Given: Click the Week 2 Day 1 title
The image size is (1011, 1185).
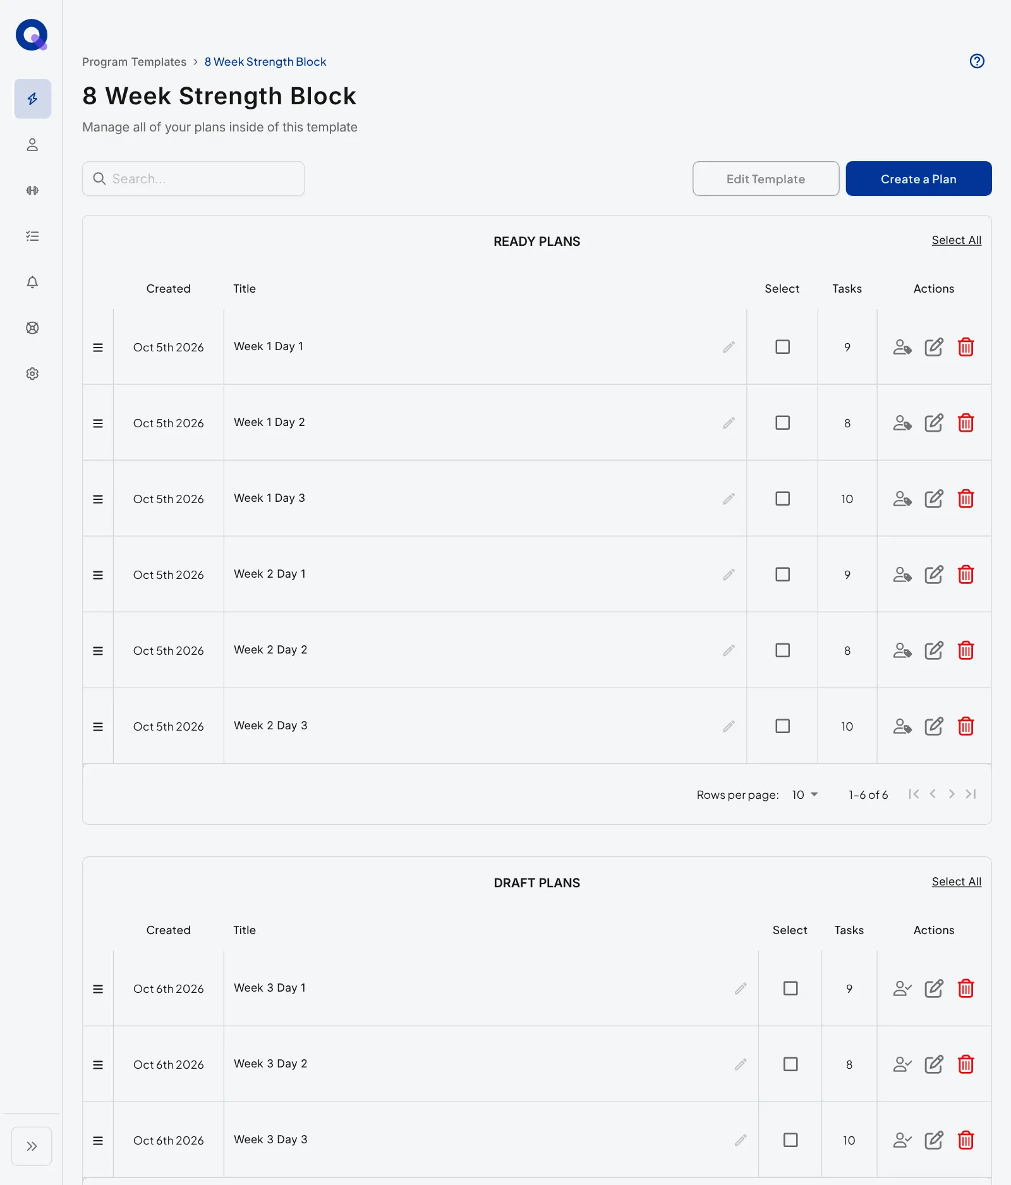Looking at the screenshot, I should tap(270, 574).
